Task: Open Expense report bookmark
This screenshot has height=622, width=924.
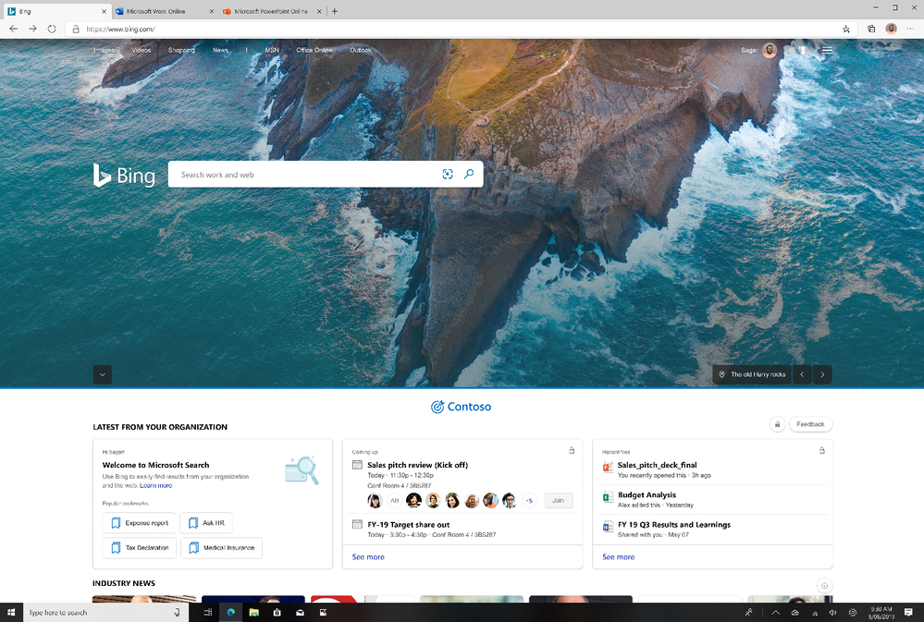Action: point(140,523)
